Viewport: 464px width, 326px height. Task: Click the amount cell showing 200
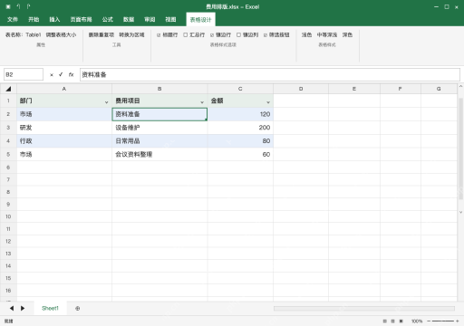(x=240, y=128)
